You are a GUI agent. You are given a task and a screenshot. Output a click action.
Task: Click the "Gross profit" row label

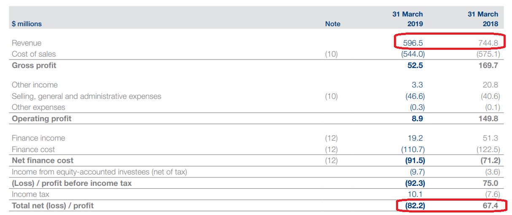pyautogui.click(x=34, y=65)
